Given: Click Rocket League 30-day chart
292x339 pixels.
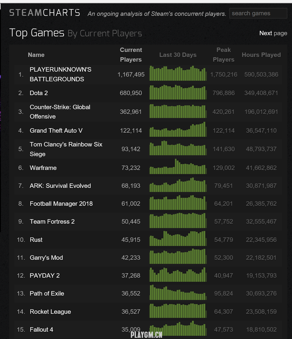Looking at the screenshot, I should pos(178,311).
